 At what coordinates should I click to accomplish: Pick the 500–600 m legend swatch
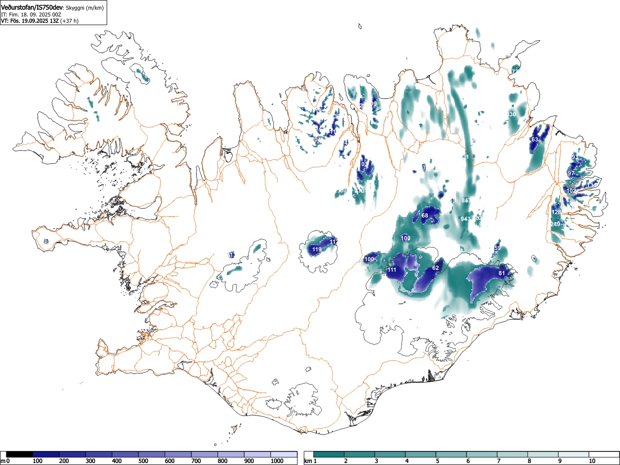(x=152, y=454)
